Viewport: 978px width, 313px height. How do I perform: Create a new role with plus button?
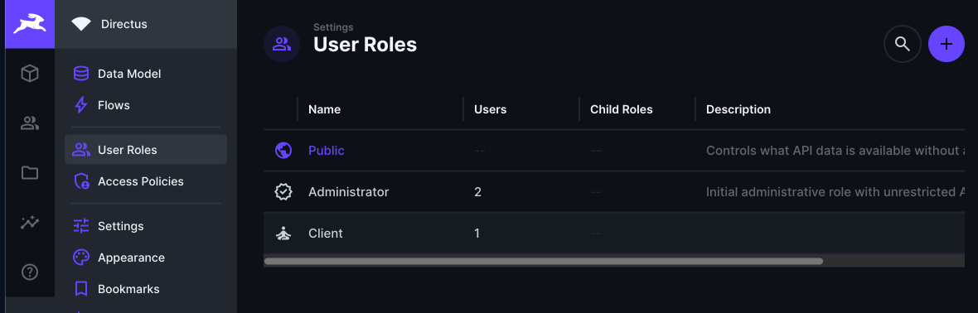947,44
